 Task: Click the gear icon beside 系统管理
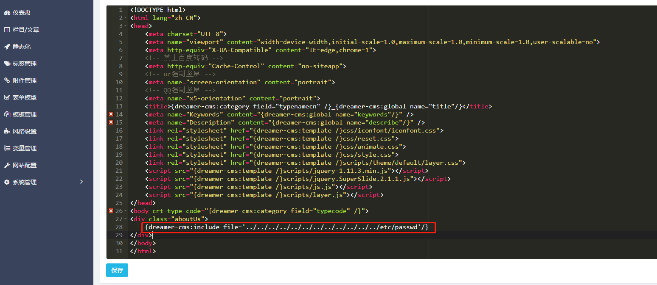(7, 182)
